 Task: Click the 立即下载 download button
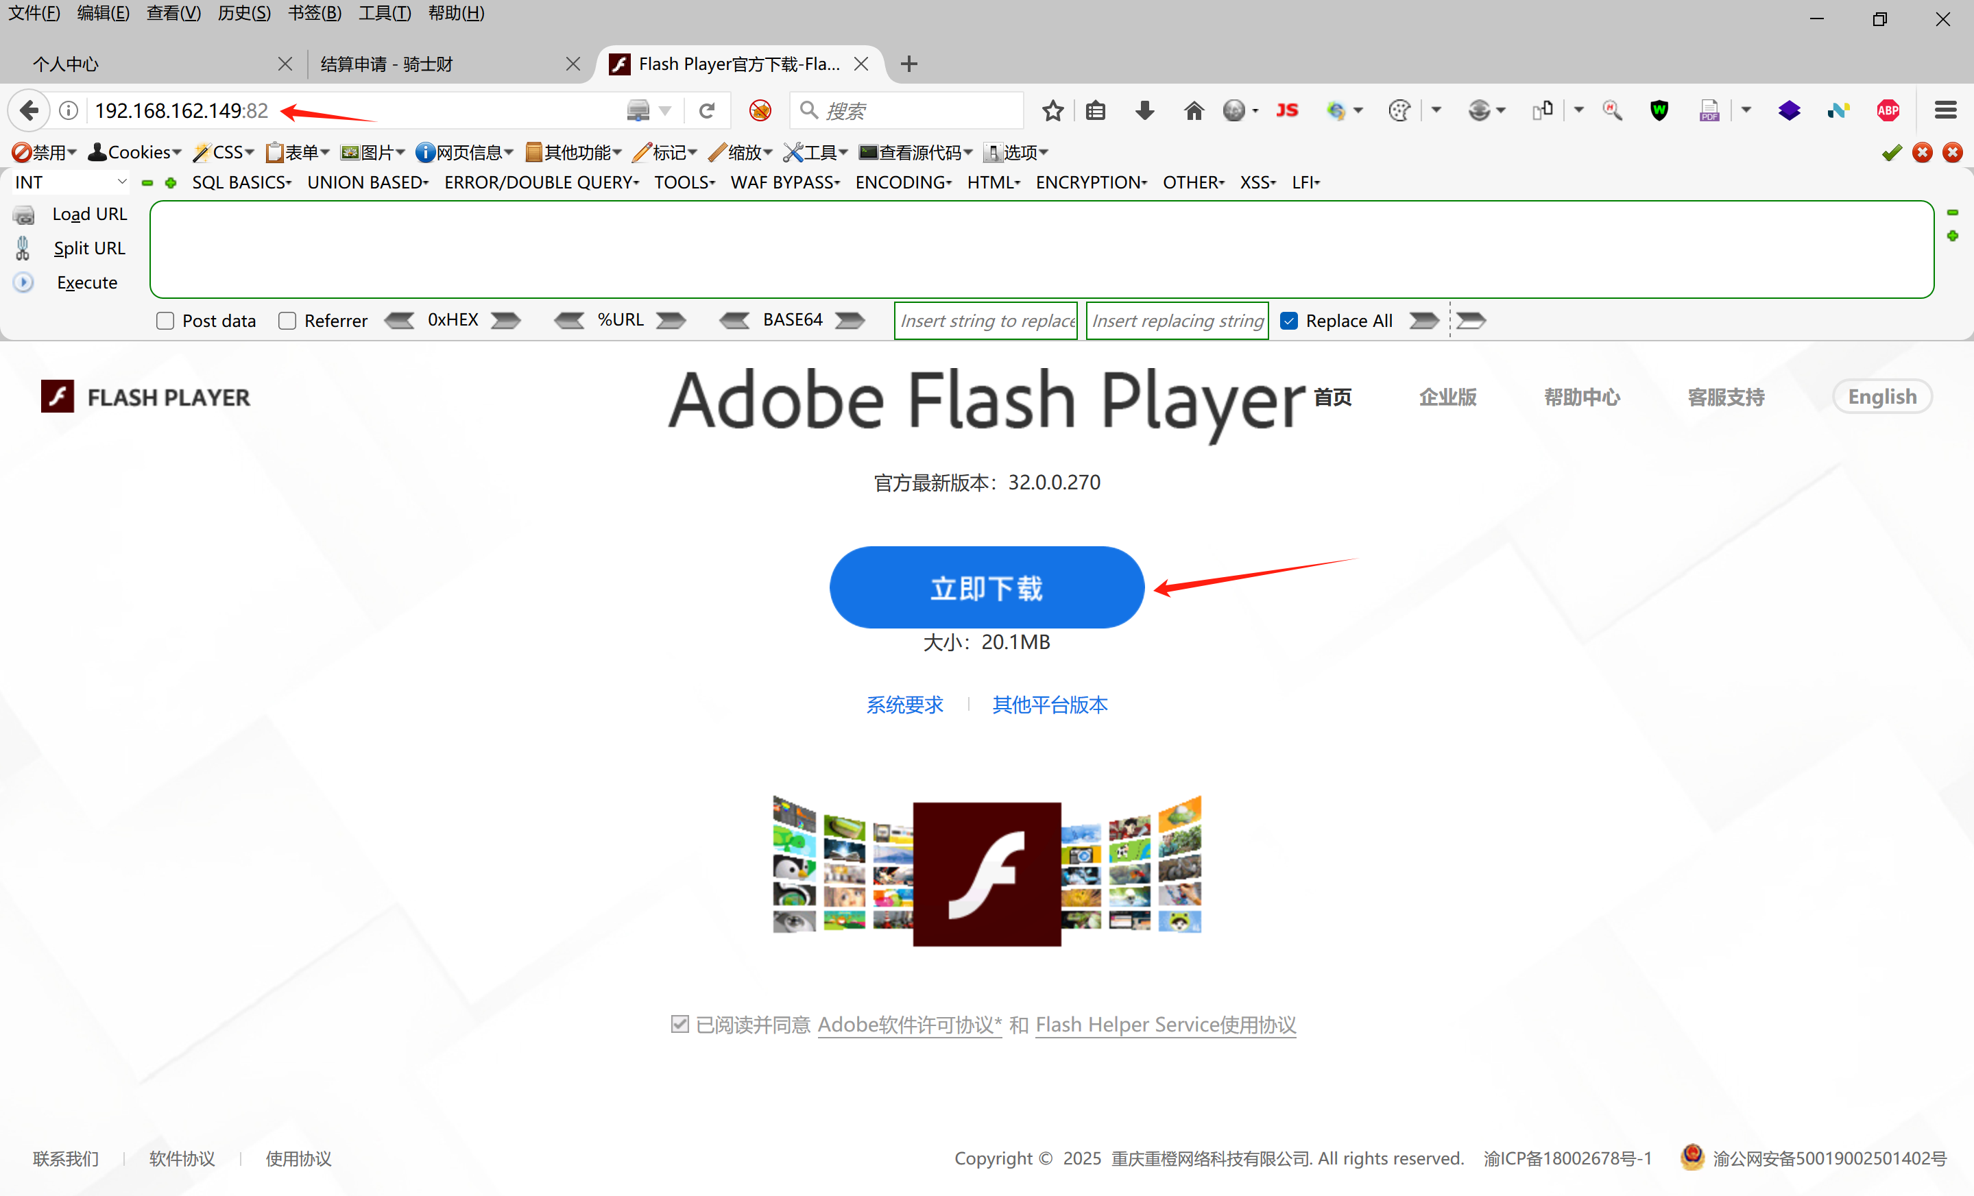coord(986,587)
